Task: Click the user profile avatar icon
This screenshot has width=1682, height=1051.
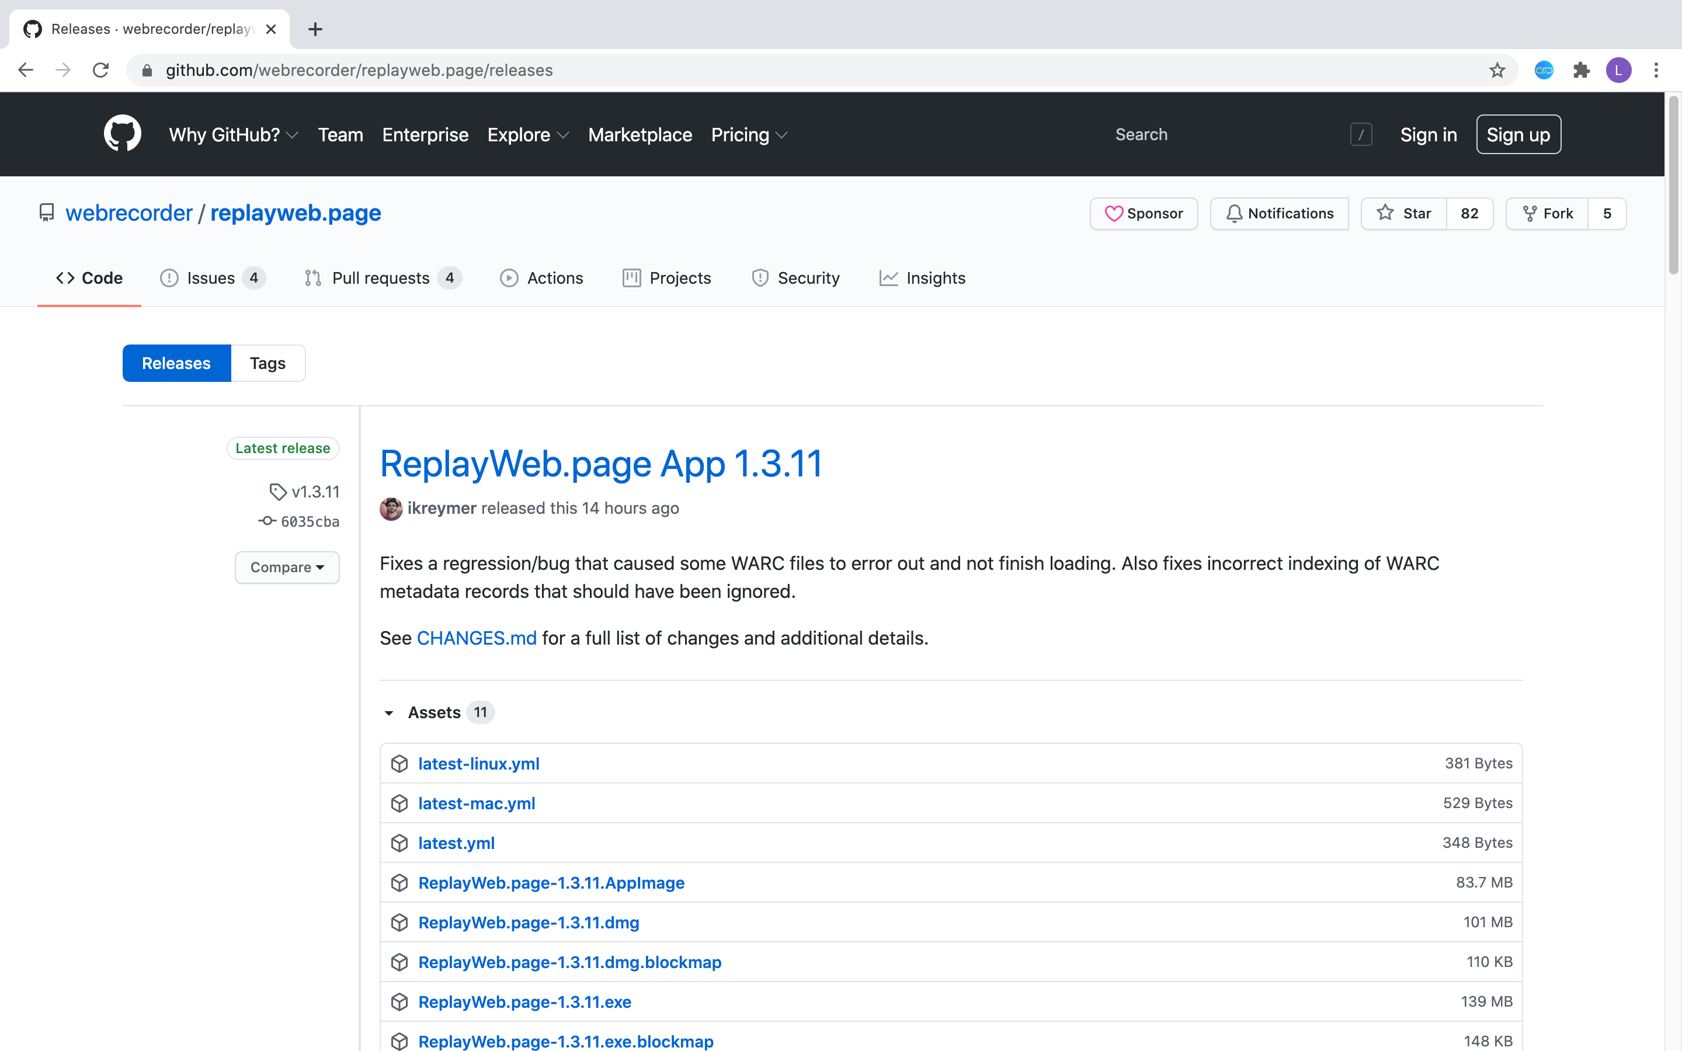Action: click(x=1618, y=70)
